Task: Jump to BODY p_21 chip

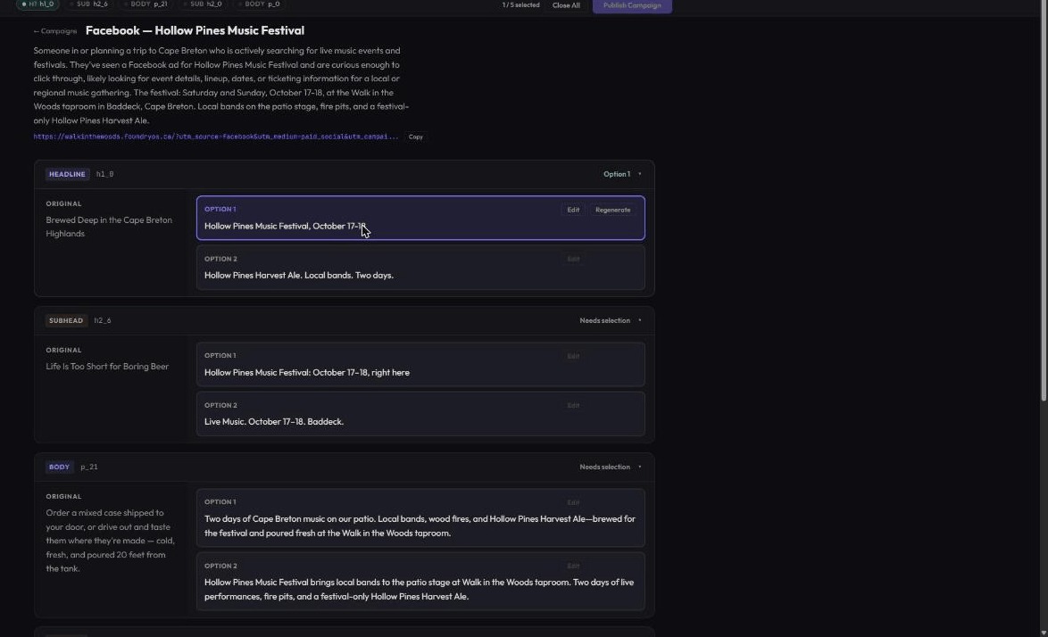Action: tap(145, 4)
